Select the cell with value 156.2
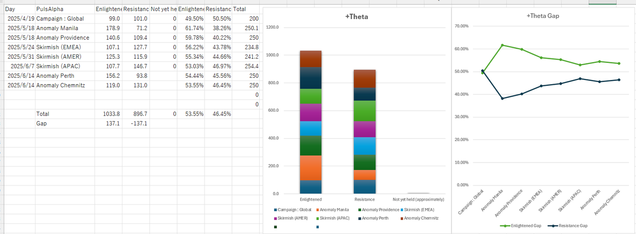The image size is (636, 234). (x=108, y=76)
